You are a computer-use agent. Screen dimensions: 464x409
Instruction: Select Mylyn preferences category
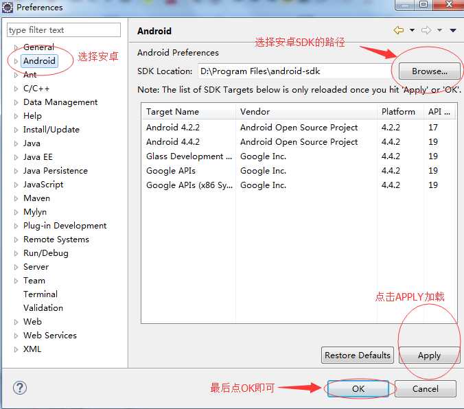[35, 212]
